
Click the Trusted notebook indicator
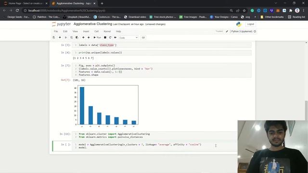[219, 31]
